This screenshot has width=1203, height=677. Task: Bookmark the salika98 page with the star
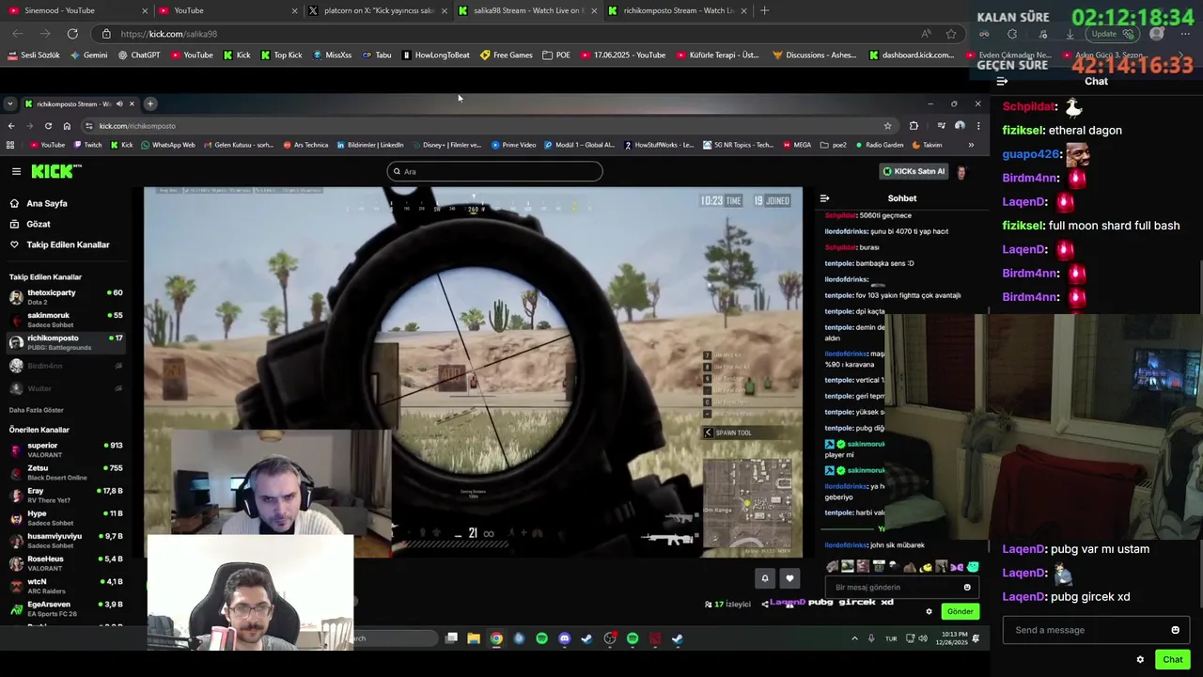pos(951,34)
